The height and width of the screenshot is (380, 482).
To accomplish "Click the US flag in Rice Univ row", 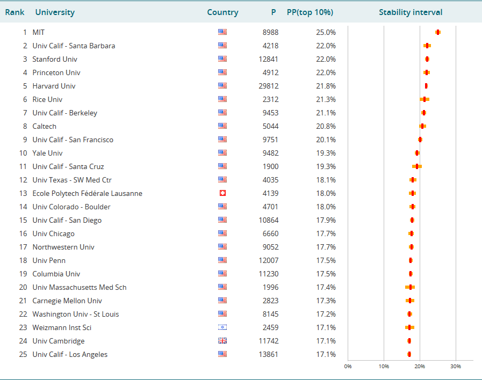I will point(222,99).
